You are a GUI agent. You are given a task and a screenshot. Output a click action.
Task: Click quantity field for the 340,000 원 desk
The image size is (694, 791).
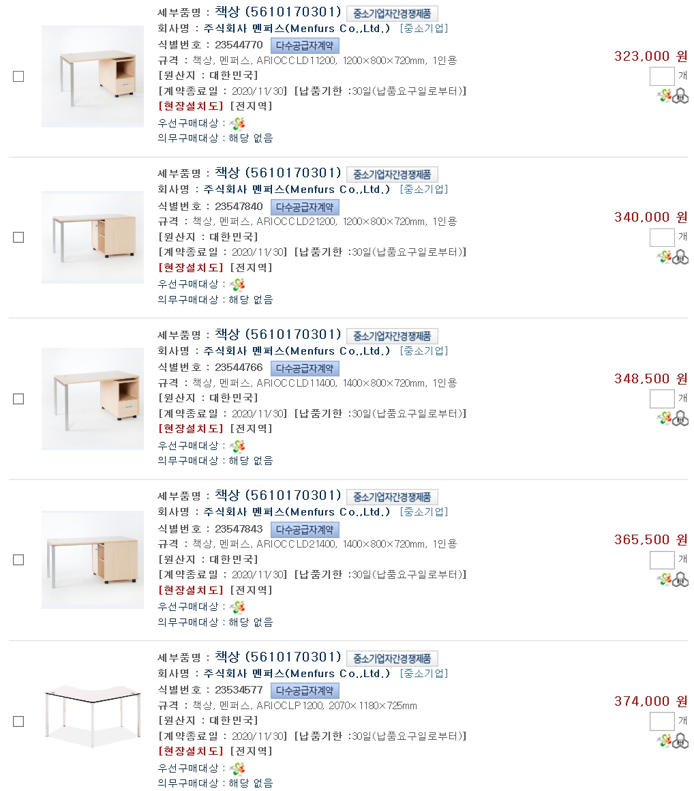coord(661,237)
